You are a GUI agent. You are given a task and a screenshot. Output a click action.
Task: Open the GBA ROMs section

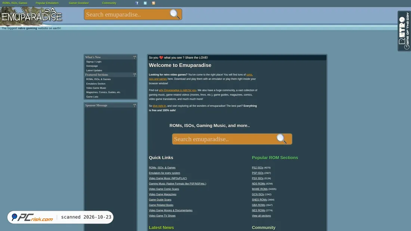259,205
